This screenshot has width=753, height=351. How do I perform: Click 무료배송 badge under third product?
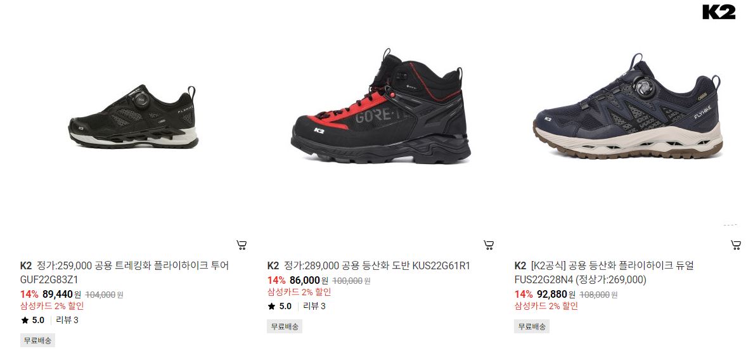pyautogui.click(x=532, y=326)
